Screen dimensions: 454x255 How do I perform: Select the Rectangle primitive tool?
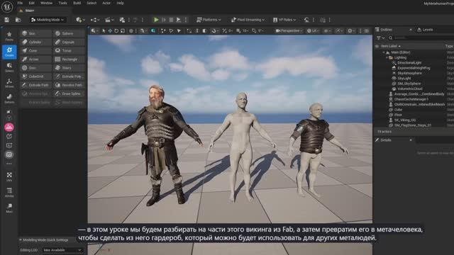pos(69,59)
